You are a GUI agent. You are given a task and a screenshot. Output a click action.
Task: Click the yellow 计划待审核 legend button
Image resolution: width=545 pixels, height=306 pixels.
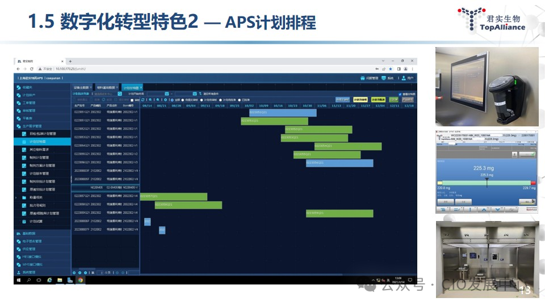[360, 100]
